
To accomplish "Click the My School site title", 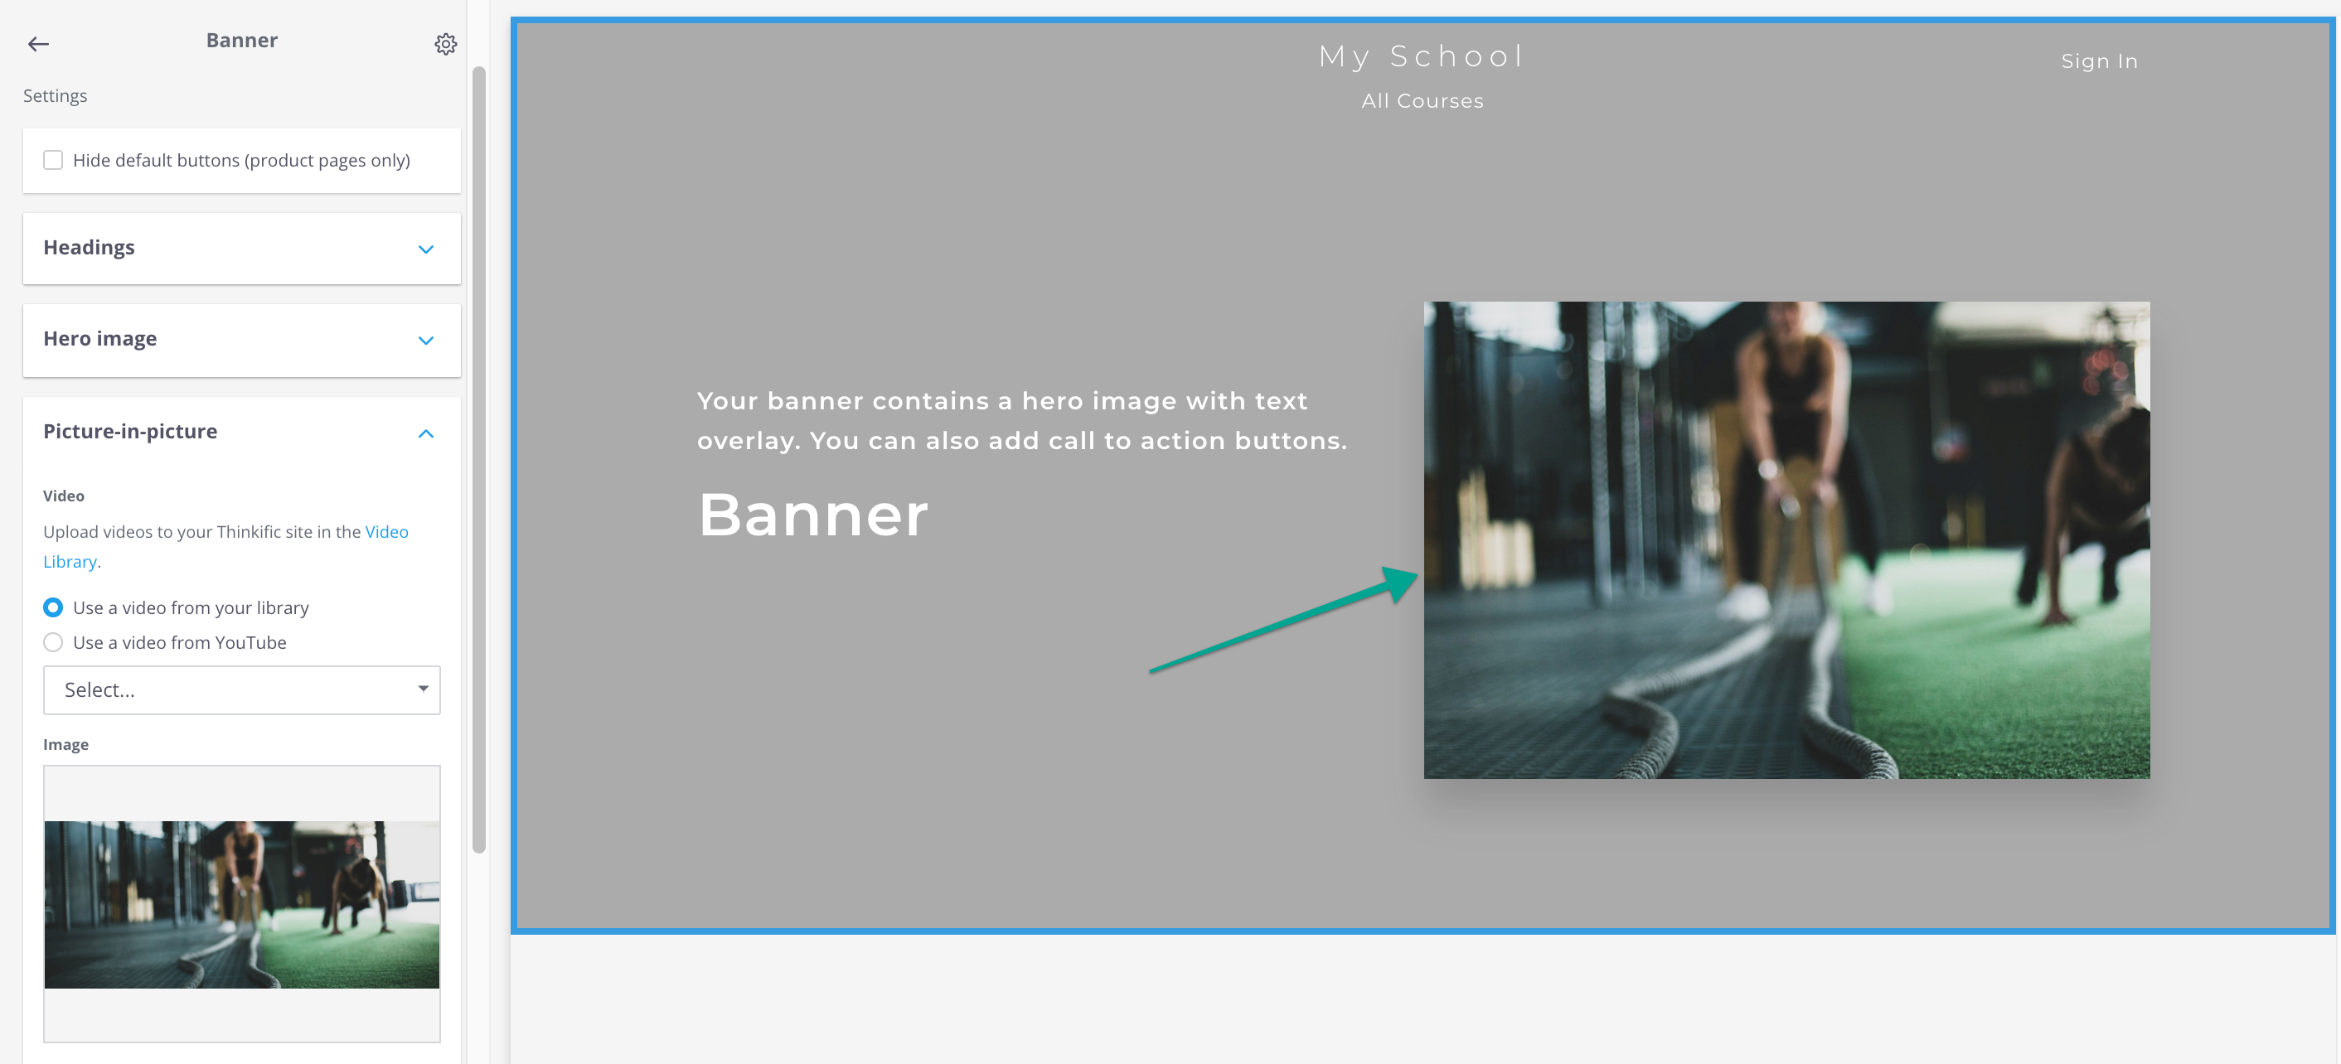I will pyautogui.click(x=1422, y=56).
